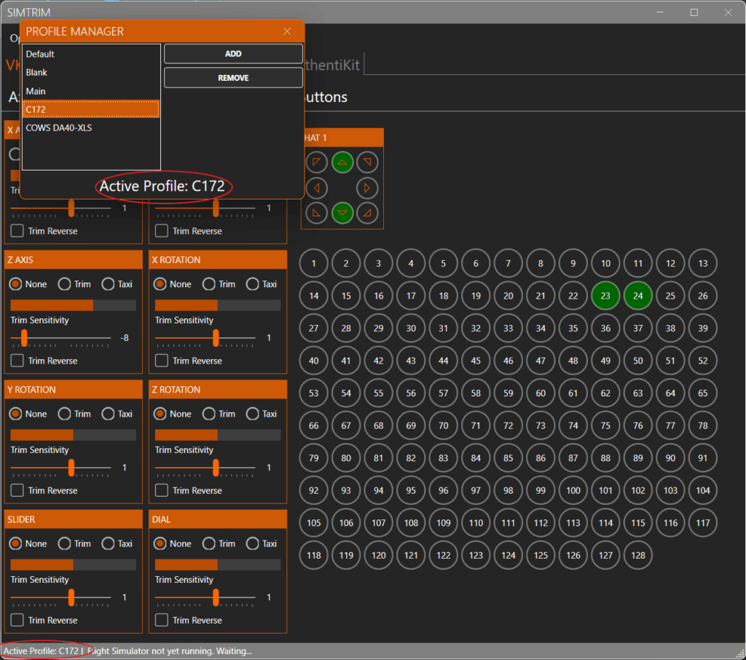The height and width of the screenshot is (660, 746).
Task: Click the green HAT 1 down arrow
Action: click(342, 213)
